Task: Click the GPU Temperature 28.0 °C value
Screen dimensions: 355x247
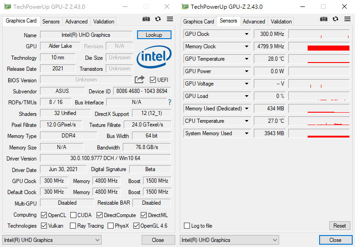Action: click(269, 59)
